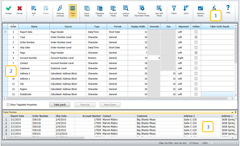
Task: Toggle Hidden checkbox for Ship Date
Action: pos(196,47)
